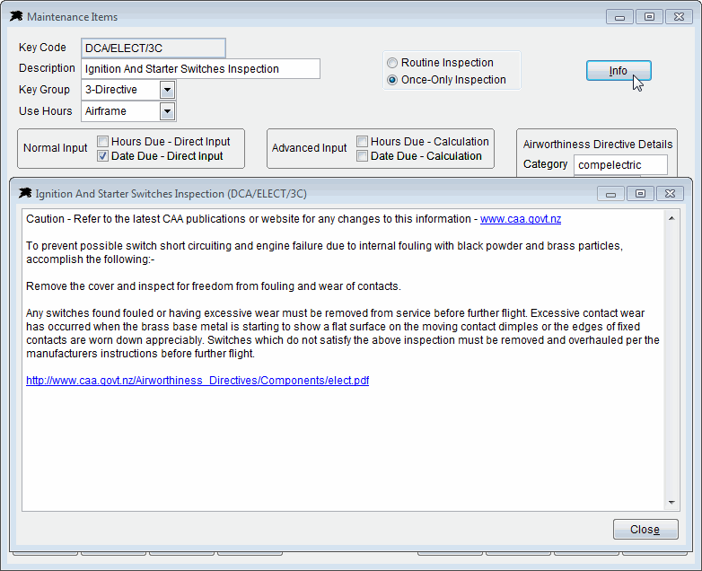Open the Key Group dropdown arrow
The height and width of the screenshot is (571, 702).
(168, 90)
